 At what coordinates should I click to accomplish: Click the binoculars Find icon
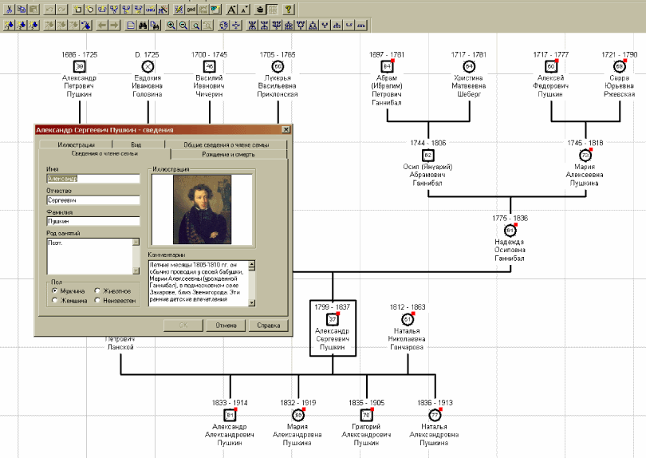coord(144,26)
